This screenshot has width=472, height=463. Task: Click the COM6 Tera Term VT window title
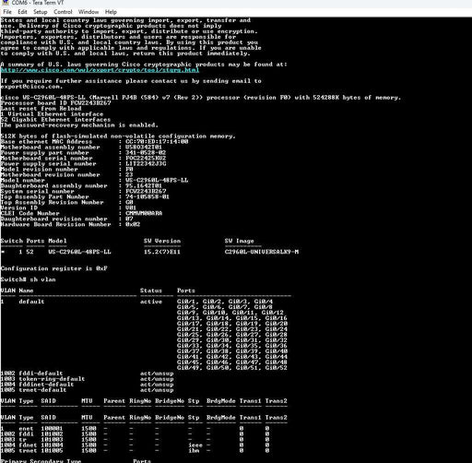[38, 3]
